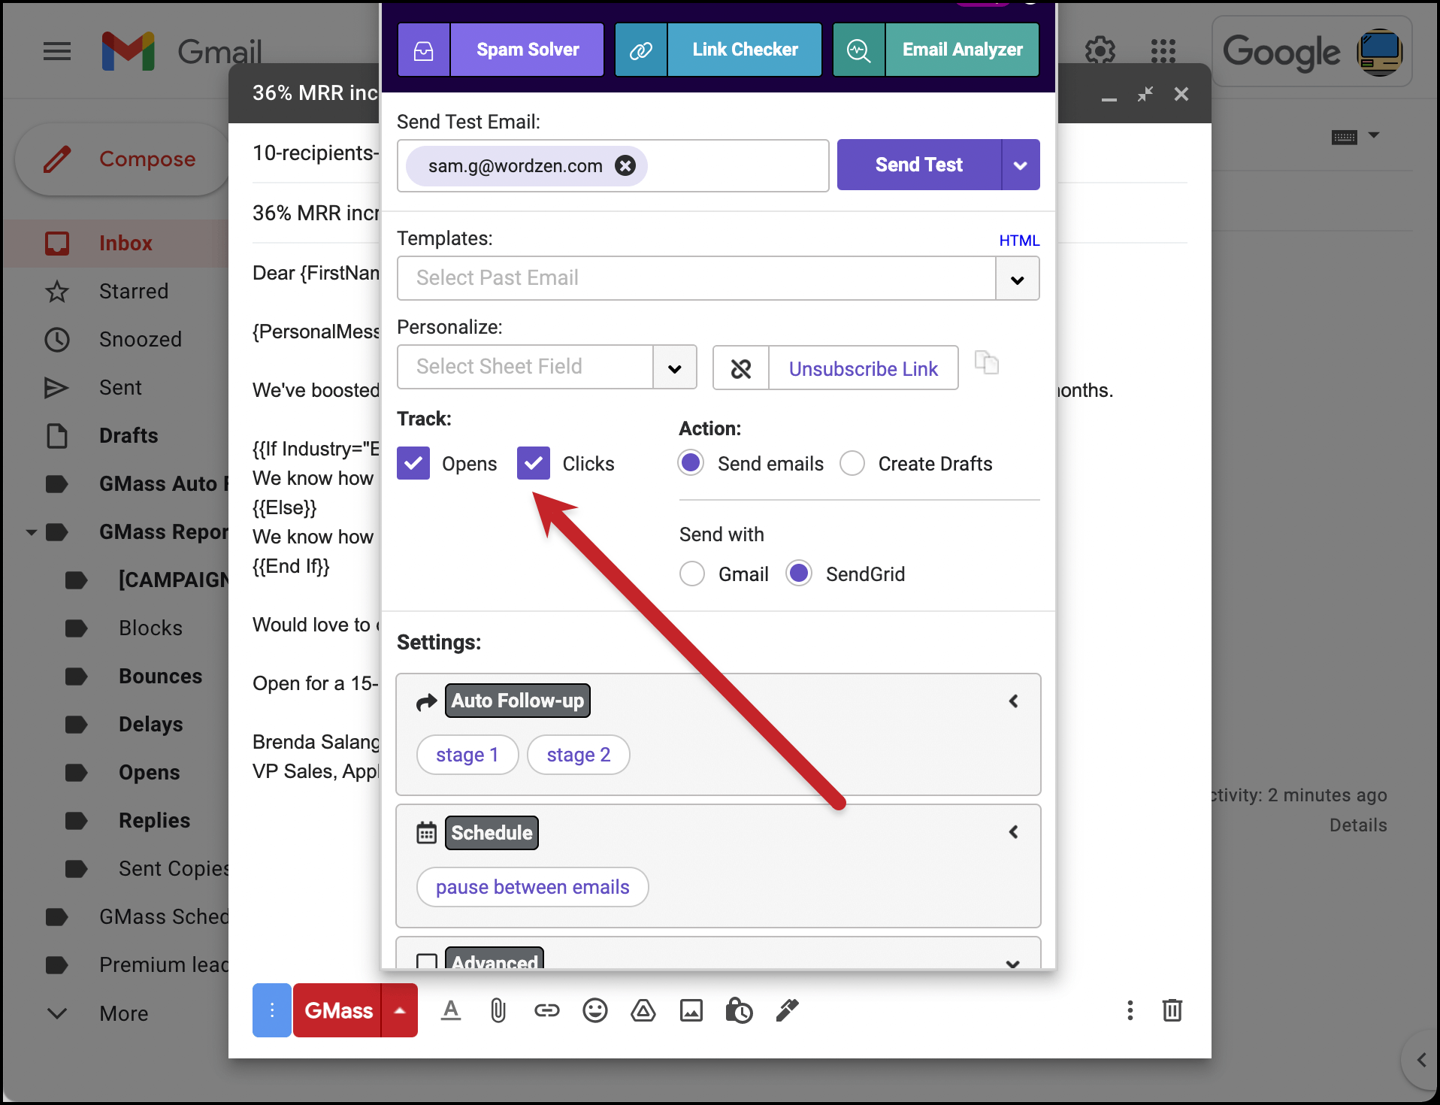The width and height of the screenshot is (1440, 1105).
Task: Toggle the Opens tracking checkbox
Action: click(x=413, y=463)
